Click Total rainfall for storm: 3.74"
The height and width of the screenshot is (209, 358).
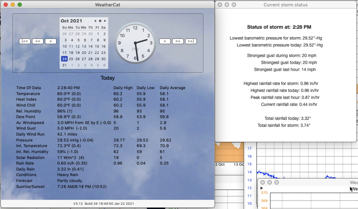(x=284, y=125)
